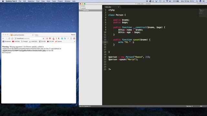Close the index.php editor tab
Image resolution: width=207 pixels, height=116 pixels.
click(x=118, y=7)
